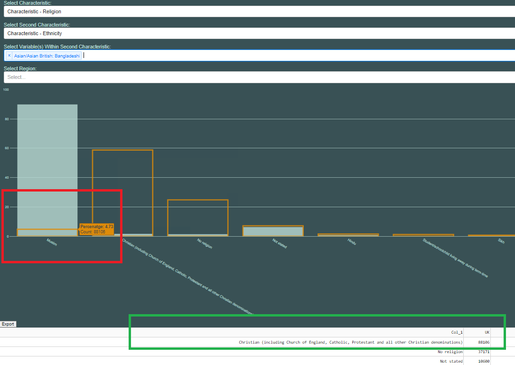
Task: Open the Select Region dropdown
Action: point(259,77)
